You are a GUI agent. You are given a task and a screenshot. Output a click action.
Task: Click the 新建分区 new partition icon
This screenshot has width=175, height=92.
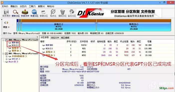click(44, 13)
